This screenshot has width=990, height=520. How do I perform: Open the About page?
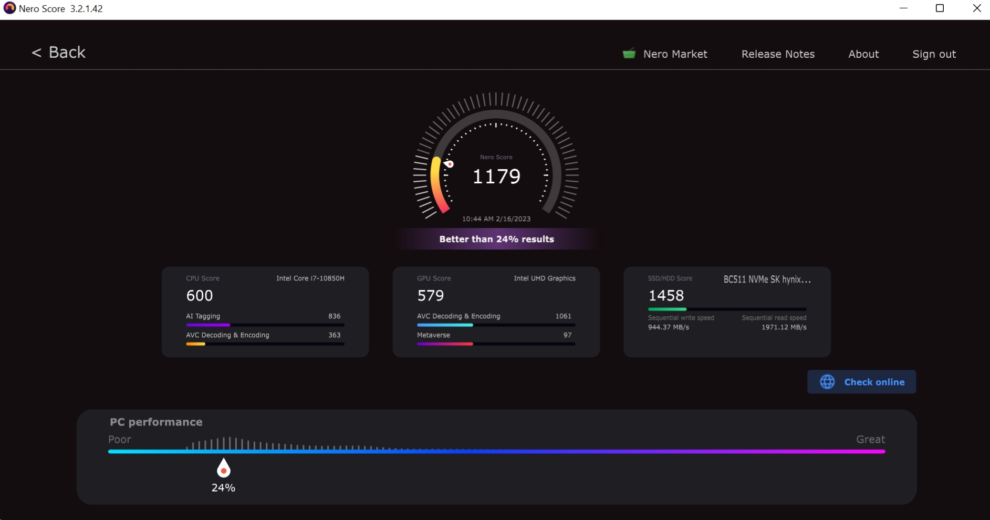point(863,54)
